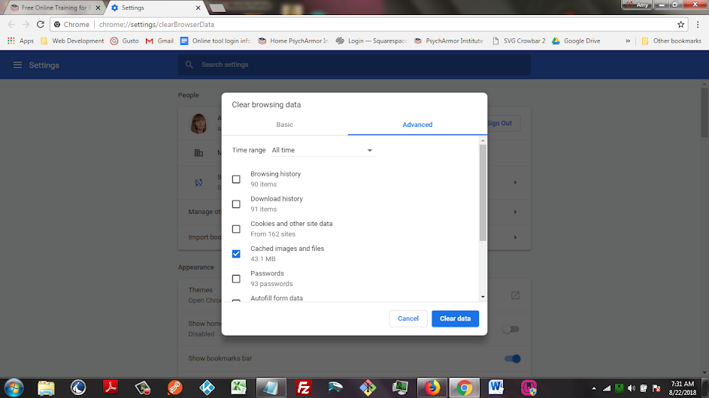Open the Google Drive bookmark
Image resolution: width=709 pixels, height=398 pixels.
(x=576, y=41)
